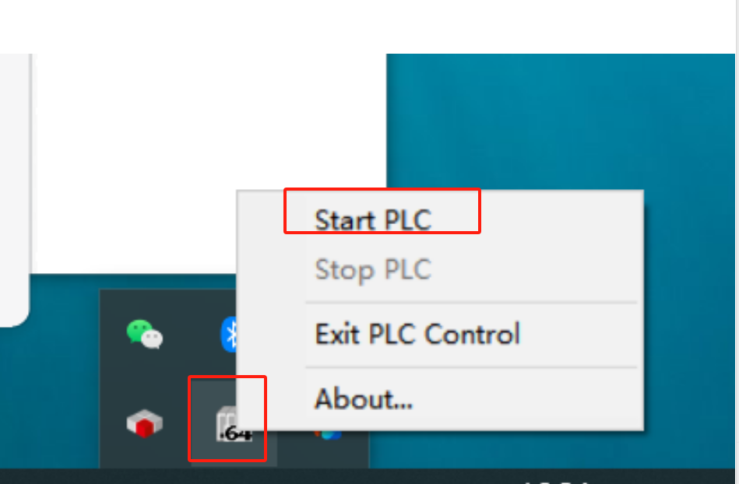Click the white strip above the blue desktop

click(x=368, y=26)
